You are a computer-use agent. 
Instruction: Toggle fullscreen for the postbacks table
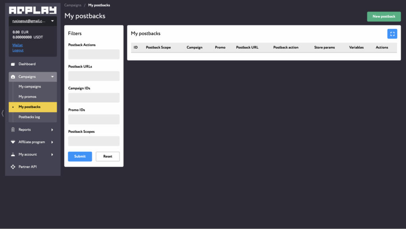[x=392, y=34]
